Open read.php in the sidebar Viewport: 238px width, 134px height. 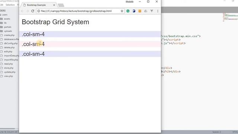pyautogui.click(x=8, y=64)
